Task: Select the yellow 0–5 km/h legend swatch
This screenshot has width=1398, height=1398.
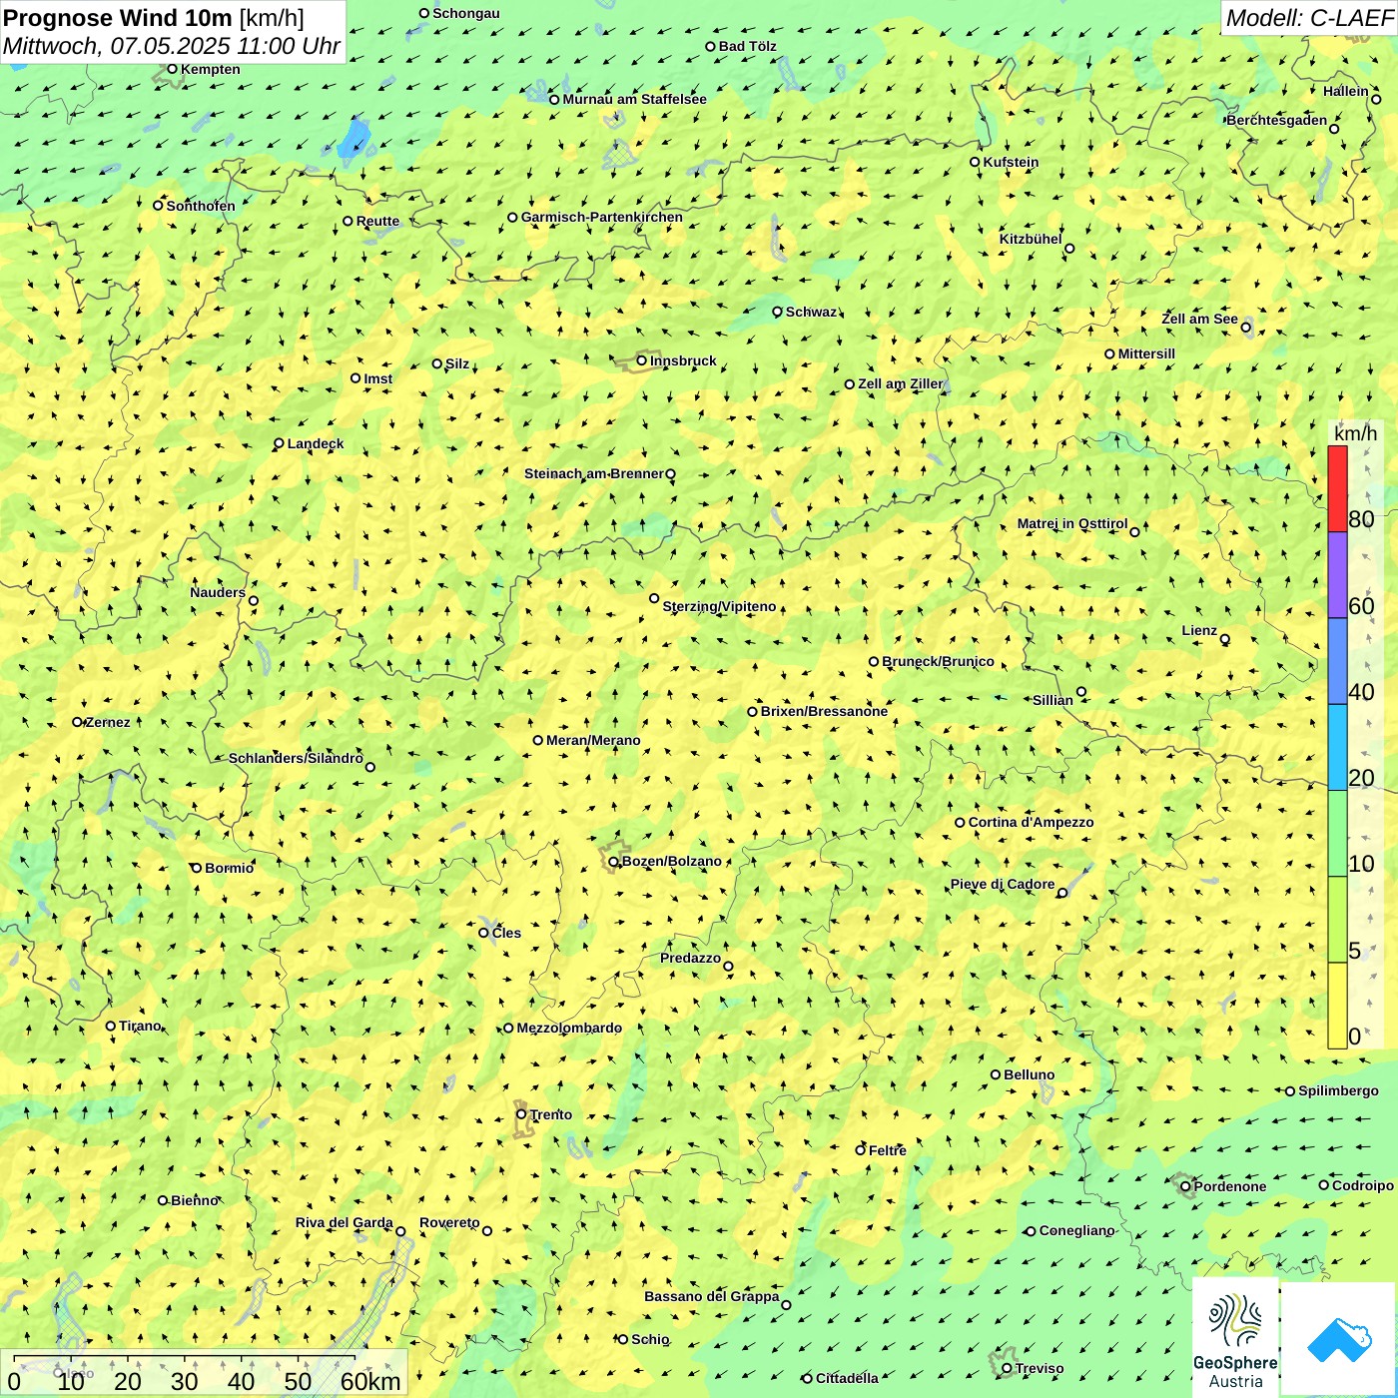Action: click(x=1337, y=1006)
